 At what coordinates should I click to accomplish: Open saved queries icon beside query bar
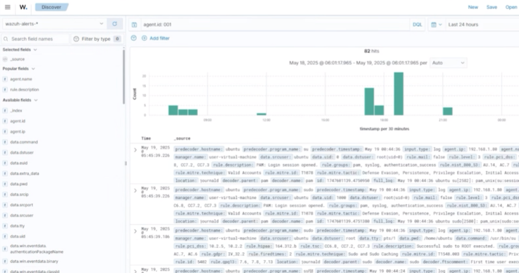pyautogui.click(x=134, y=25)
